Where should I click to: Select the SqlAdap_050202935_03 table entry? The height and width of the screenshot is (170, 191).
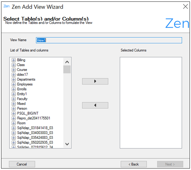tap(35, 143)
